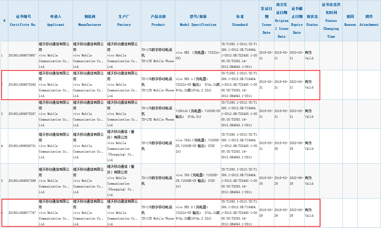Click the 'Model Specification' column header

[x=198, y=21]
